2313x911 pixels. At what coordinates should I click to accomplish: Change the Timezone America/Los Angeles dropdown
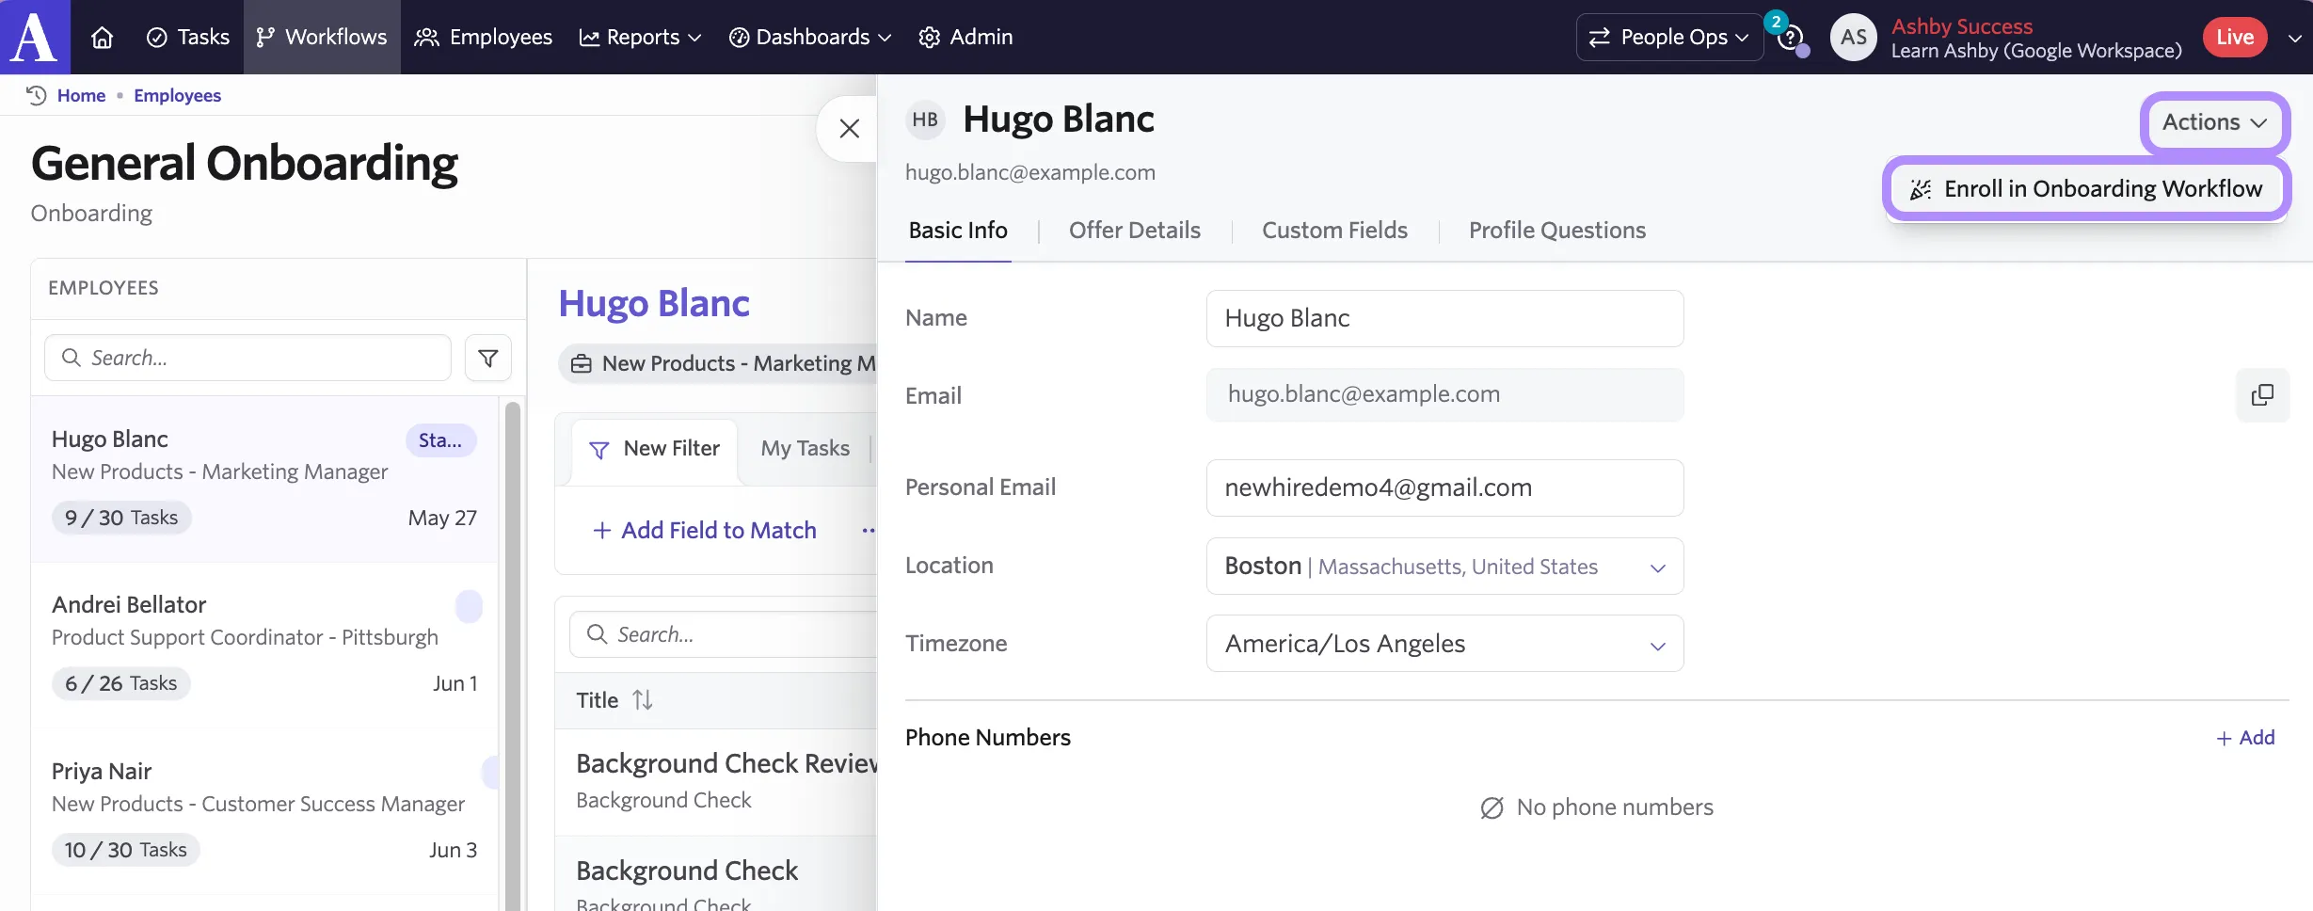[1444, 644]
